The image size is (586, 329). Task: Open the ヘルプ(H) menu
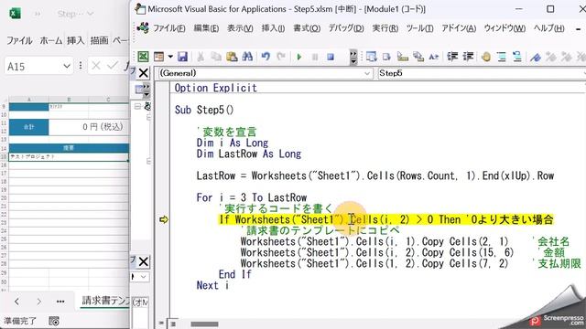[x=549, y=28]
